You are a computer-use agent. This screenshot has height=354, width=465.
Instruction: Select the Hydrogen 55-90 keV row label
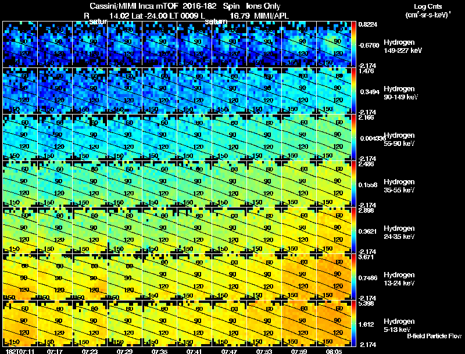(x=399, y=140)
